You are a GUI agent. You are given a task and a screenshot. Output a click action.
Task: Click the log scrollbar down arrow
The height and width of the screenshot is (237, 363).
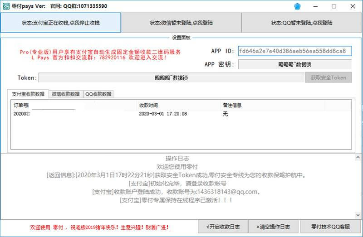(358, 215)
